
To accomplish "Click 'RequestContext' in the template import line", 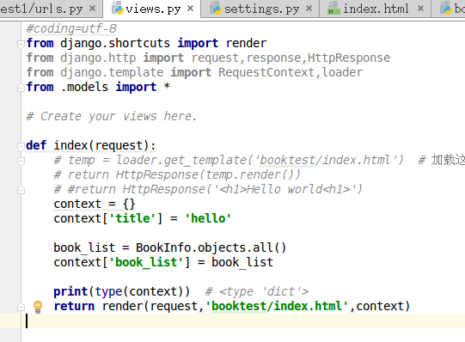I will point(266,72).
